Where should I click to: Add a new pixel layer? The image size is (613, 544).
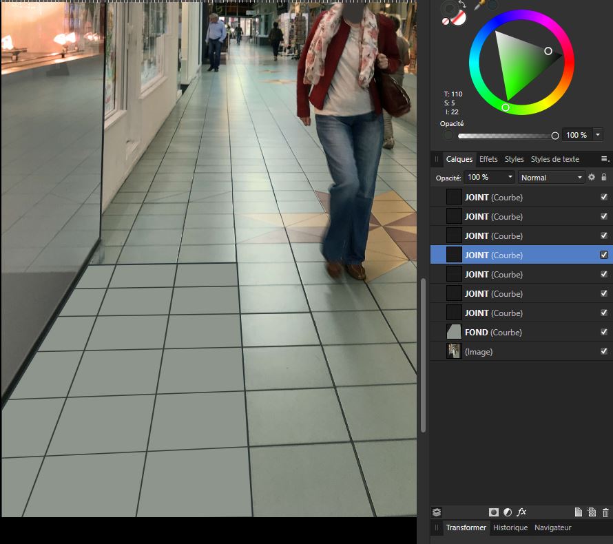coord(592,512)
